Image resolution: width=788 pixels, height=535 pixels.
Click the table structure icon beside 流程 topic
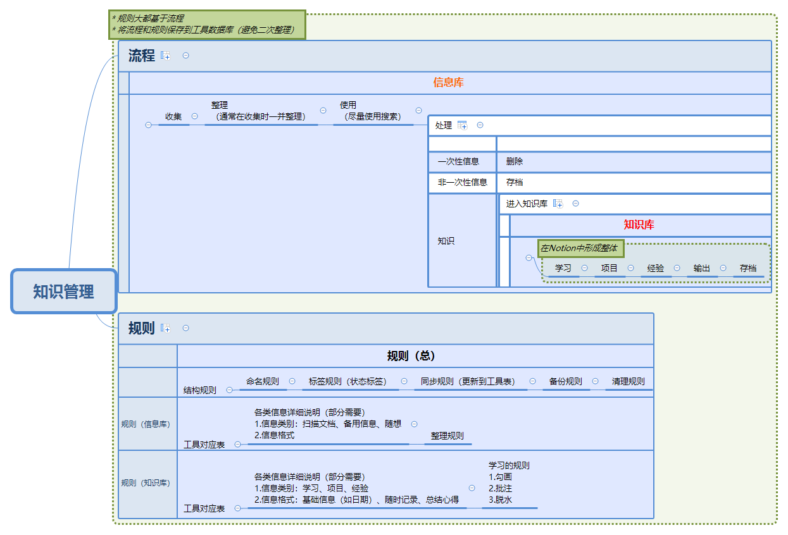click(x=165, y=56)
